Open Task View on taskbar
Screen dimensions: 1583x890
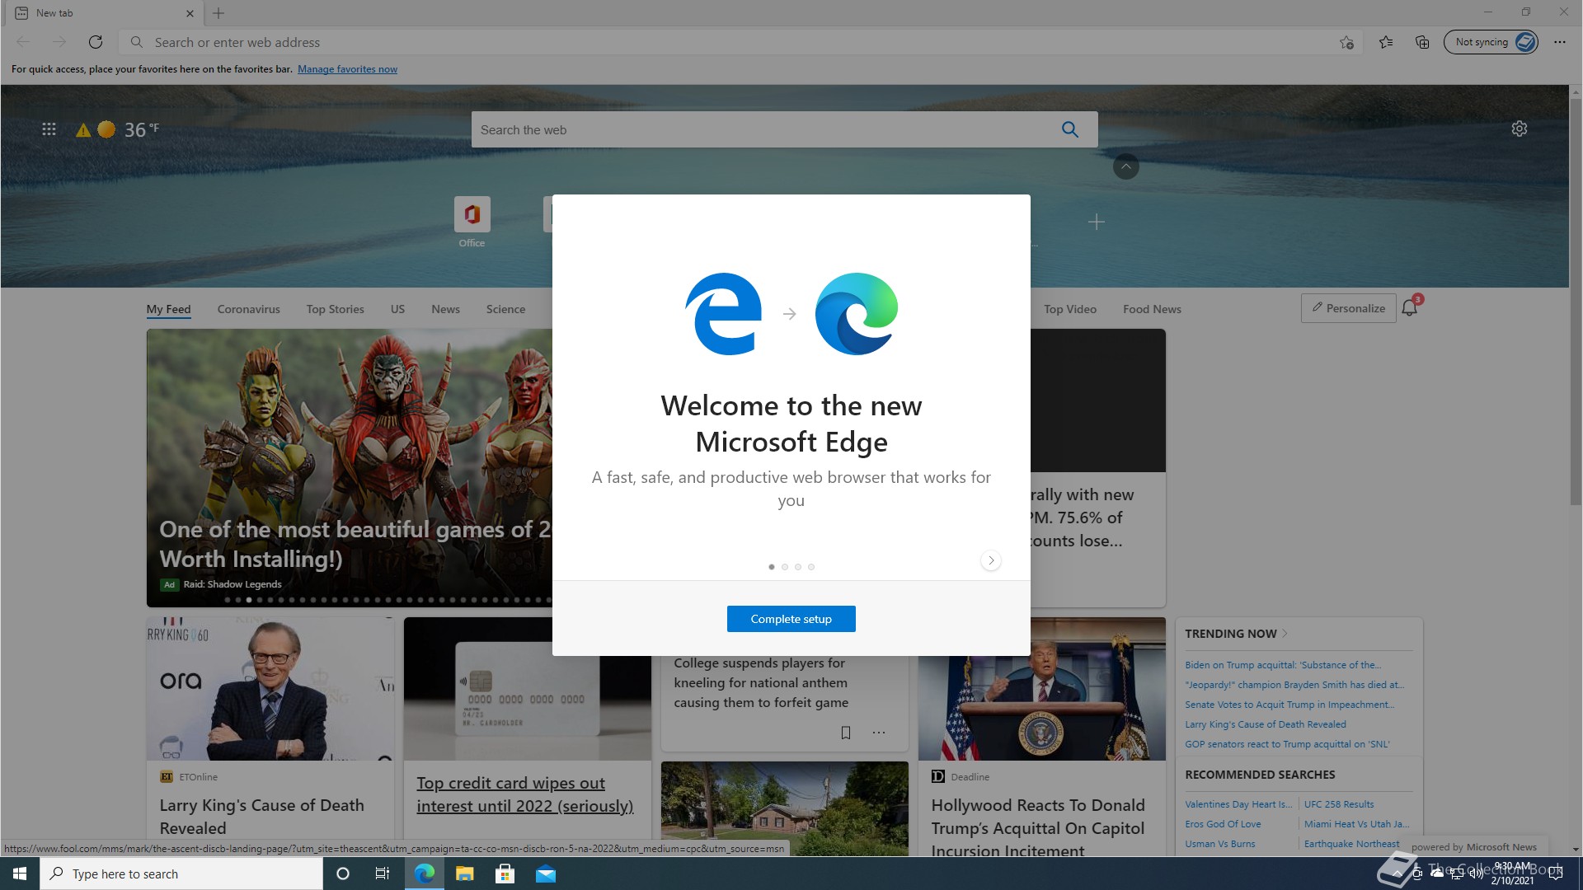(x=382, y=874)
